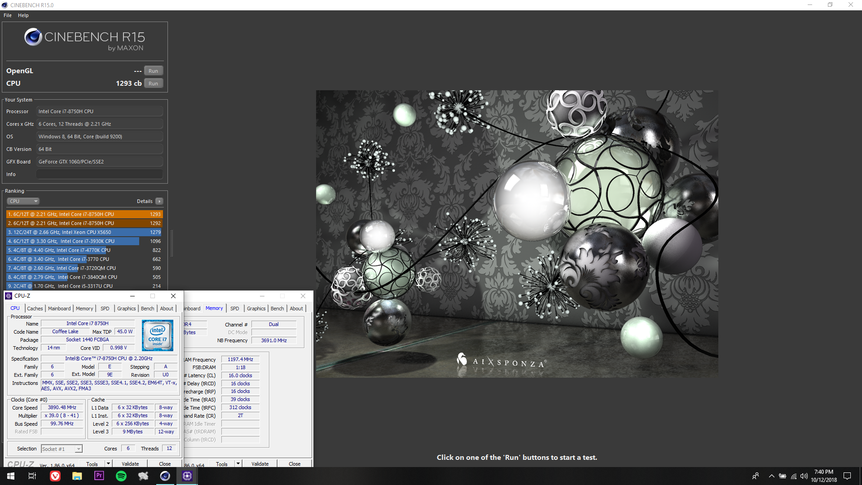
Task: Click Validate in rear CPU-Z window
Action: point(260,463)
